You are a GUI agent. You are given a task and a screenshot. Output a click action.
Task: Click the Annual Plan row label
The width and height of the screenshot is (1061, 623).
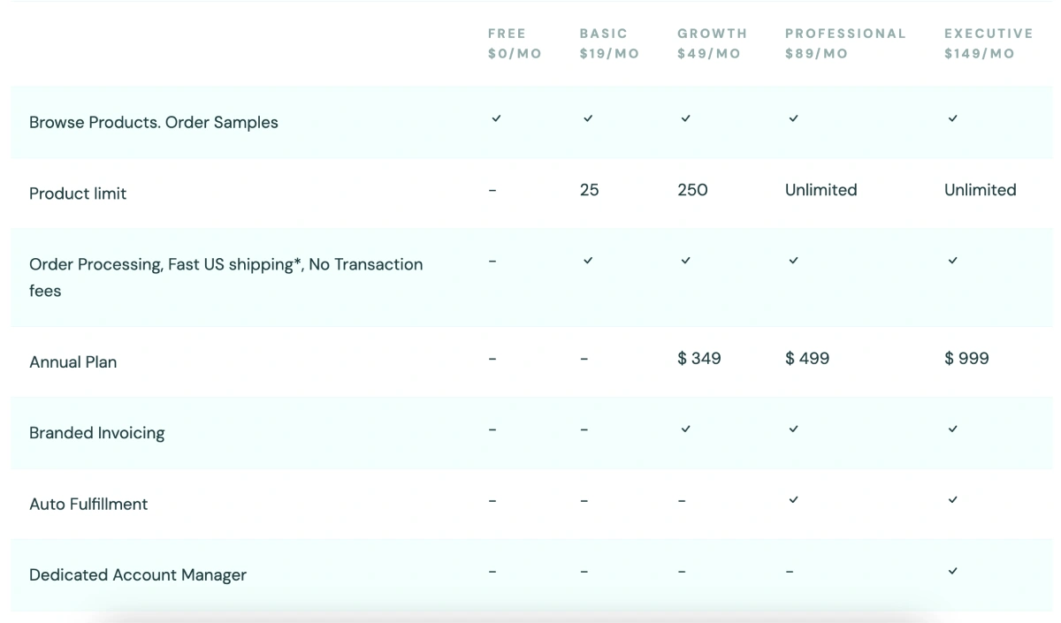pyautogui.click(x=73, y=361)
